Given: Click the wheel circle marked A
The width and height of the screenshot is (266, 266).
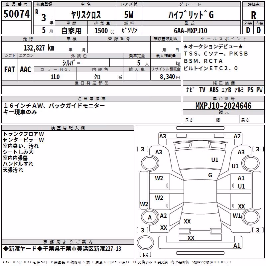Looking at the screenshot, I should [150, 217].
